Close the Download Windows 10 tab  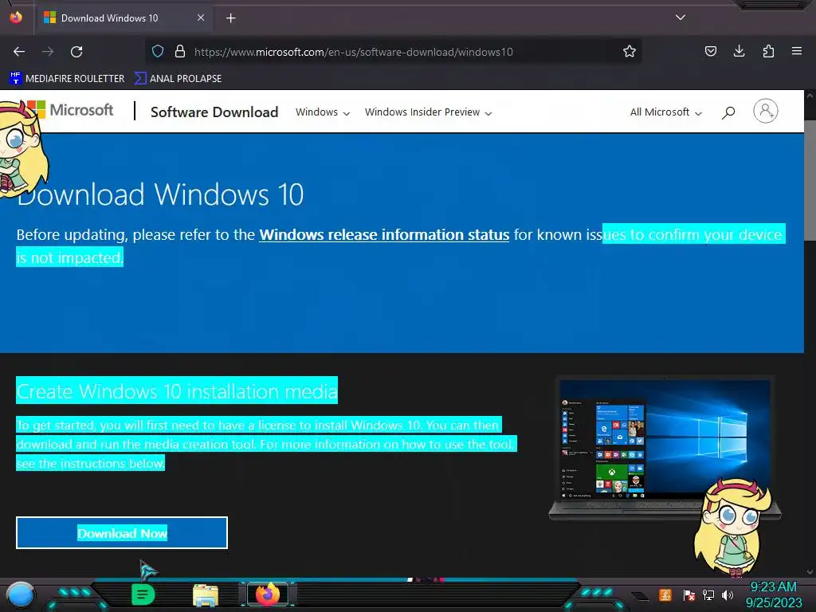click(x=201, y=18)
